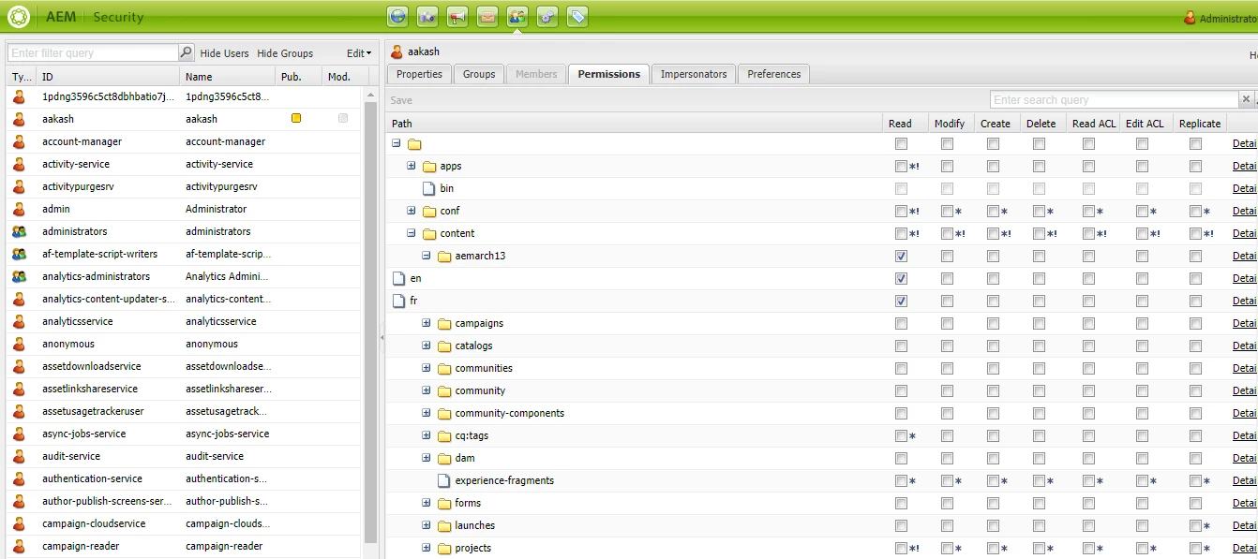
Task: Click the Members tab
Action: (x=536, y=74)
